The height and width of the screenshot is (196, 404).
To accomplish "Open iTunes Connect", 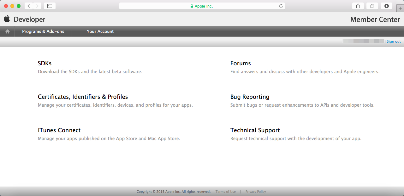I will (59, 130).
